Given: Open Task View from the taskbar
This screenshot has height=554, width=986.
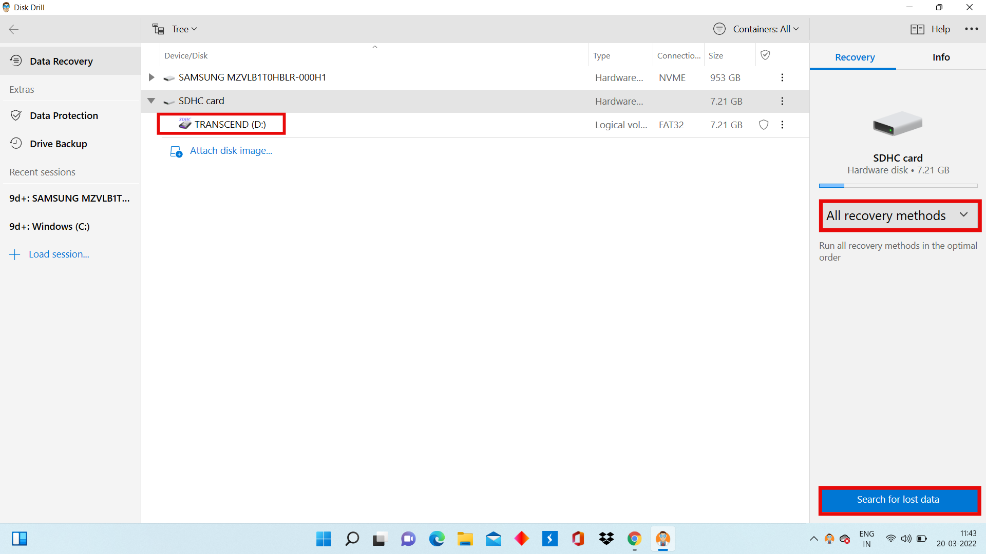Looking at the screenshot, I should click(x=379, y=539).
